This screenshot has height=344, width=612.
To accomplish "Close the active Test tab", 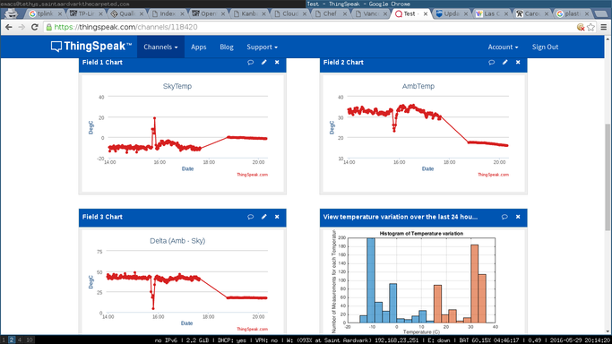I will point(426,13).
